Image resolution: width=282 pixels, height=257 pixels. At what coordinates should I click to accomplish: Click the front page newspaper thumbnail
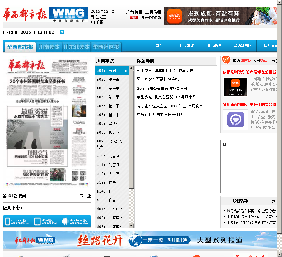tap(47, 122)
